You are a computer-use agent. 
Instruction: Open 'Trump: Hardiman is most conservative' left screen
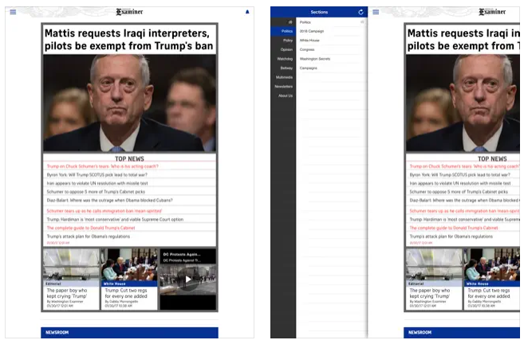(115, 220)
